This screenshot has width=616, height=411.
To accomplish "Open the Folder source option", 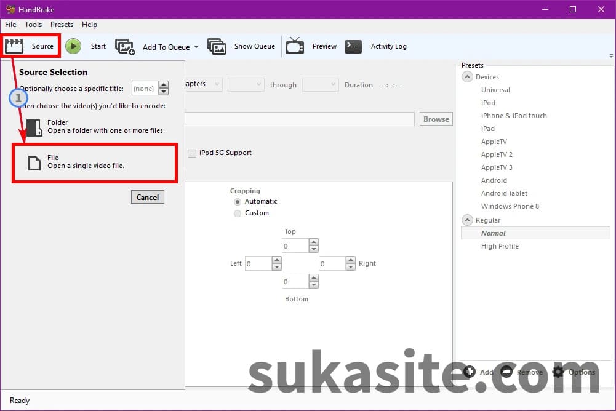I will click(96, 127).
